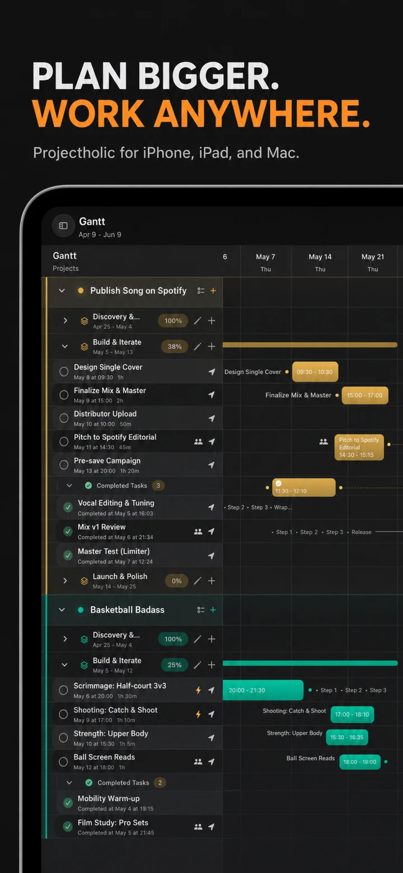The height and width of the screenshot is (873, 403).
Task: Mark Pre-save Campaign as complete
Action: [x=64, y=465]
